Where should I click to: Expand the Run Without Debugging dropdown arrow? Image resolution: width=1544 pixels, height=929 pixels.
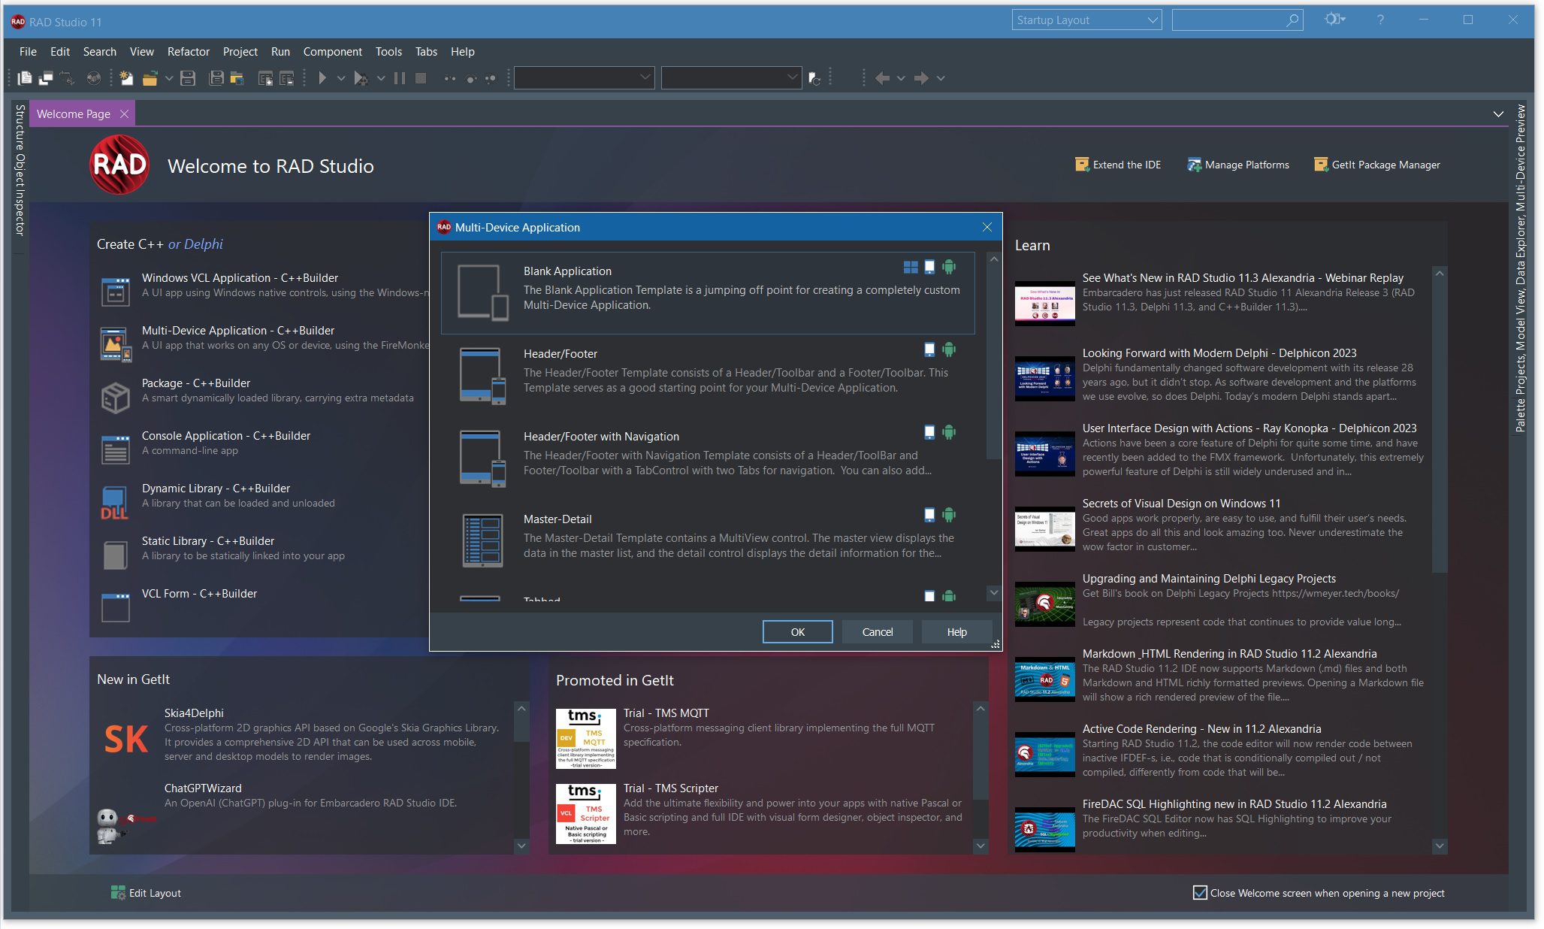pos(381,78)
